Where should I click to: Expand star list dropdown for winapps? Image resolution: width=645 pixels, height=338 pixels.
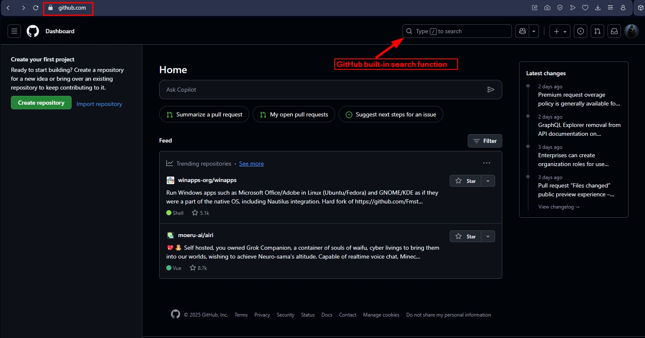coord(488,181)
